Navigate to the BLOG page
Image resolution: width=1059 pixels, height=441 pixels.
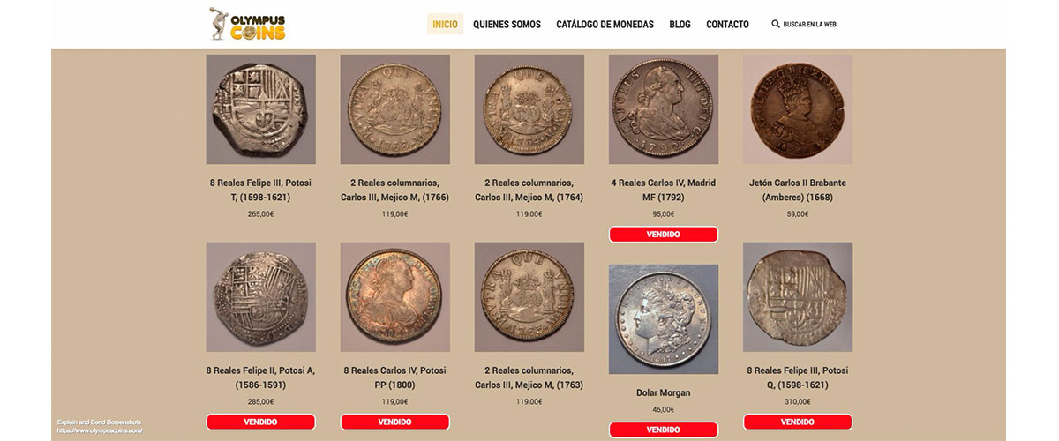pyautogui.click(x=680, y=24)
